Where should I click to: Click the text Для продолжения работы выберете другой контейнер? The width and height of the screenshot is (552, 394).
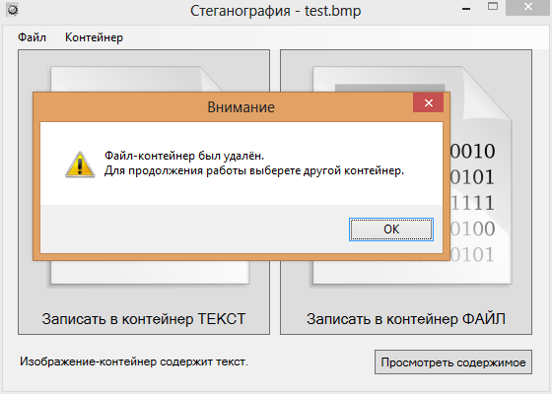(x=254, y=171)
